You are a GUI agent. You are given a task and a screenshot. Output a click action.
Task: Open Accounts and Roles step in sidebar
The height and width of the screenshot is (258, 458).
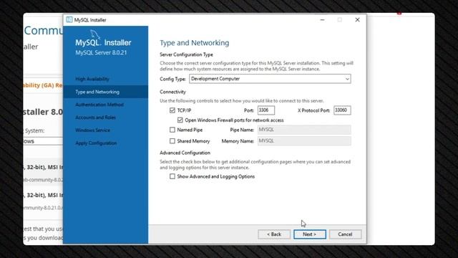95,118
